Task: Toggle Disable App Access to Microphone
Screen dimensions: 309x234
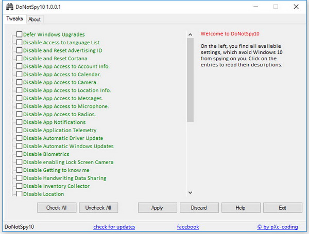Action: pos(20,106)
